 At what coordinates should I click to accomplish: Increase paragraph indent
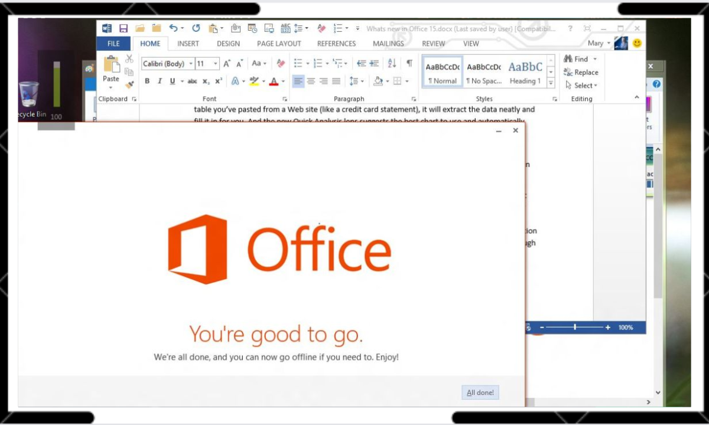pyautogui.click(x=374, y=63)
